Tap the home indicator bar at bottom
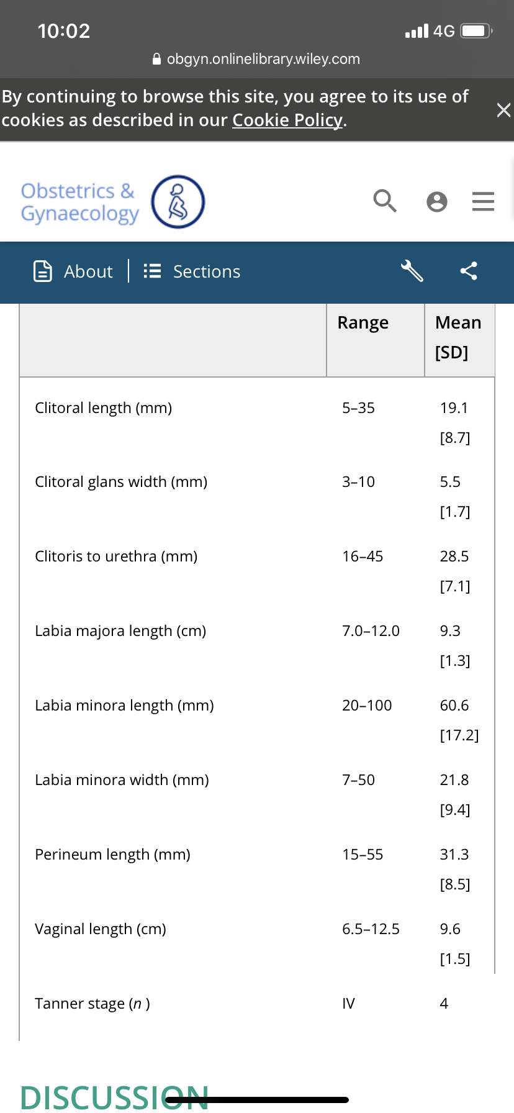The image size is (514, 1113). 257,1100
